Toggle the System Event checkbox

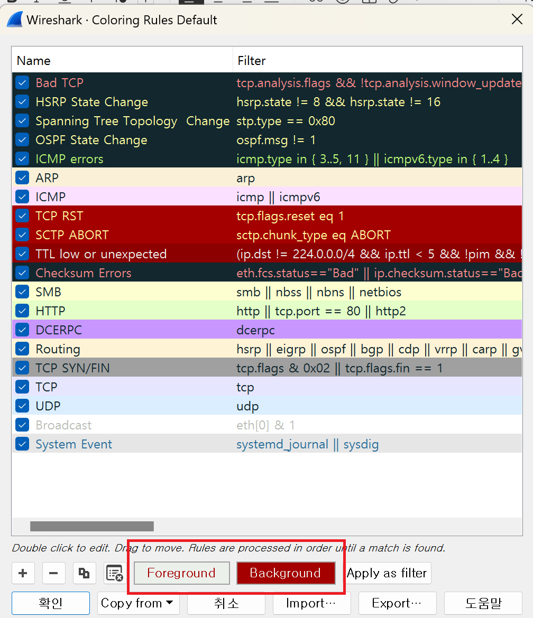coord(23,444)
